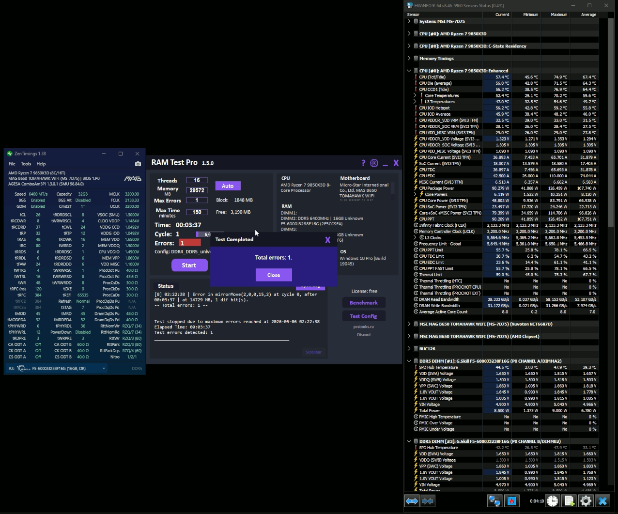Click the Max Time minutes input field
Screen dimensions: 618x514
197,212
